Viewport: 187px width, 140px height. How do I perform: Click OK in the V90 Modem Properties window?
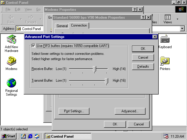click(115, 124)
